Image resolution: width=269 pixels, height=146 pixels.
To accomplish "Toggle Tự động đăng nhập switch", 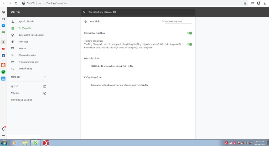I will (x=189, y=44).
